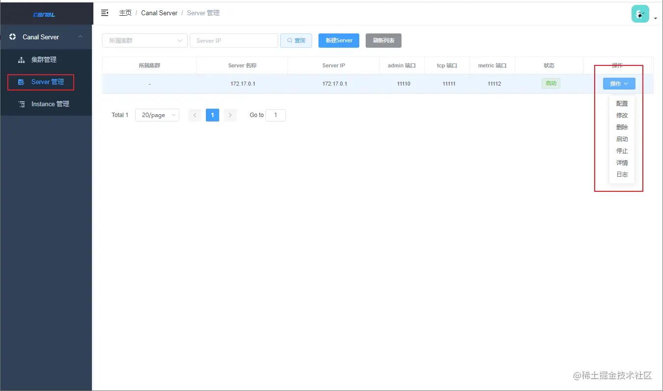Toggle the 操作 dropdown button in row
The image size is (663, 391).
619,84
